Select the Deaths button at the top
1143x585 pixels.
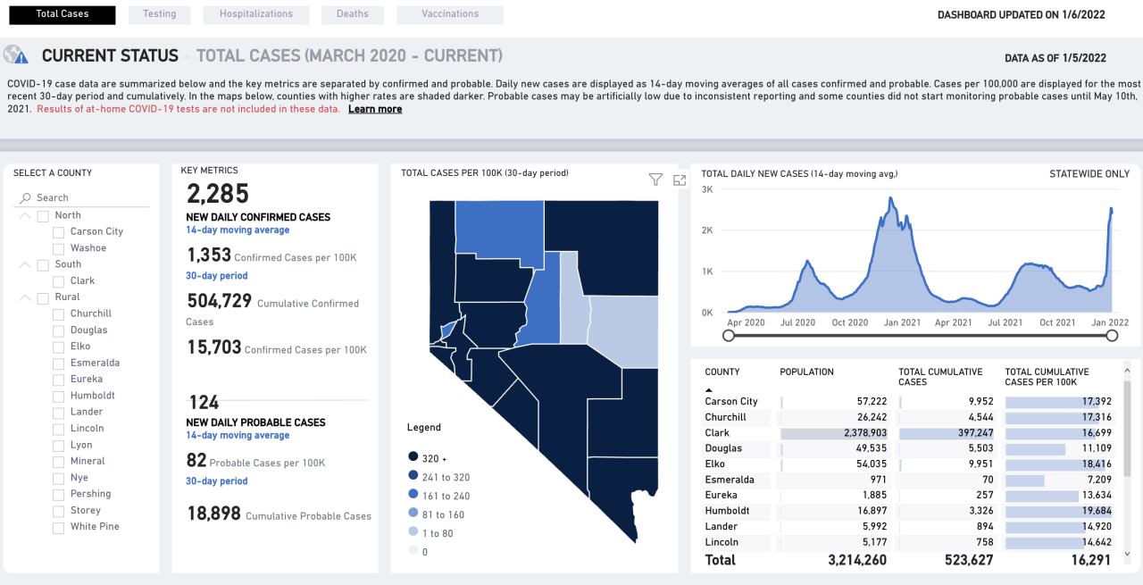click(x=352, y=14)
